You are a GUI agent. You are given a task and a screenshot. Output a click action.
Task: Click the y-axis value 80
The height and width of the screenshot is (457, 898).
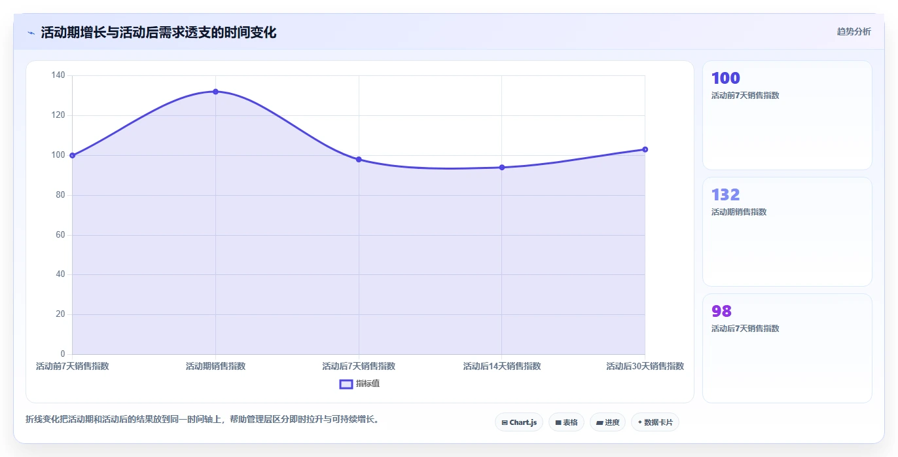[60, 195]
